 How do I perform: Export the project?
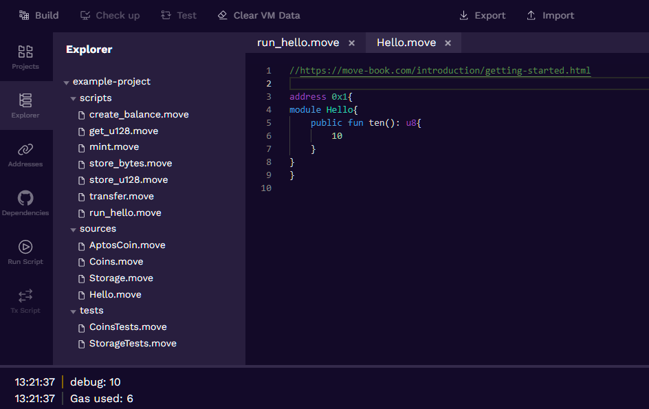tap(482, 15)
